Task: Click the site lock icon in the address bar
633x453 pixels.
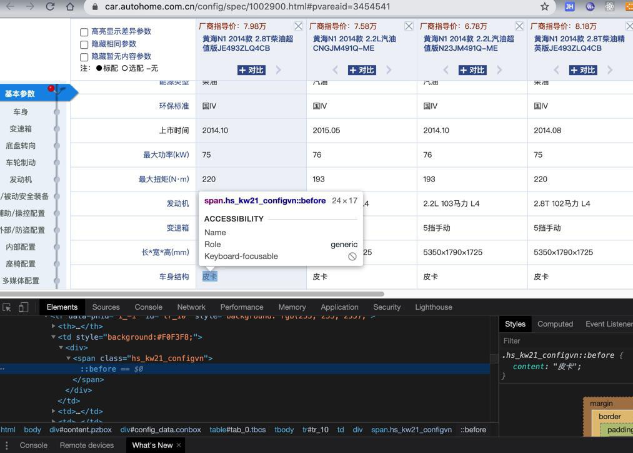Action: tap(95, 7)
